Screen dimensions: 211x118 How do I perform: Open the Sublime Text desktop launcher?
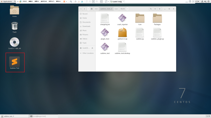click(14, 63)
